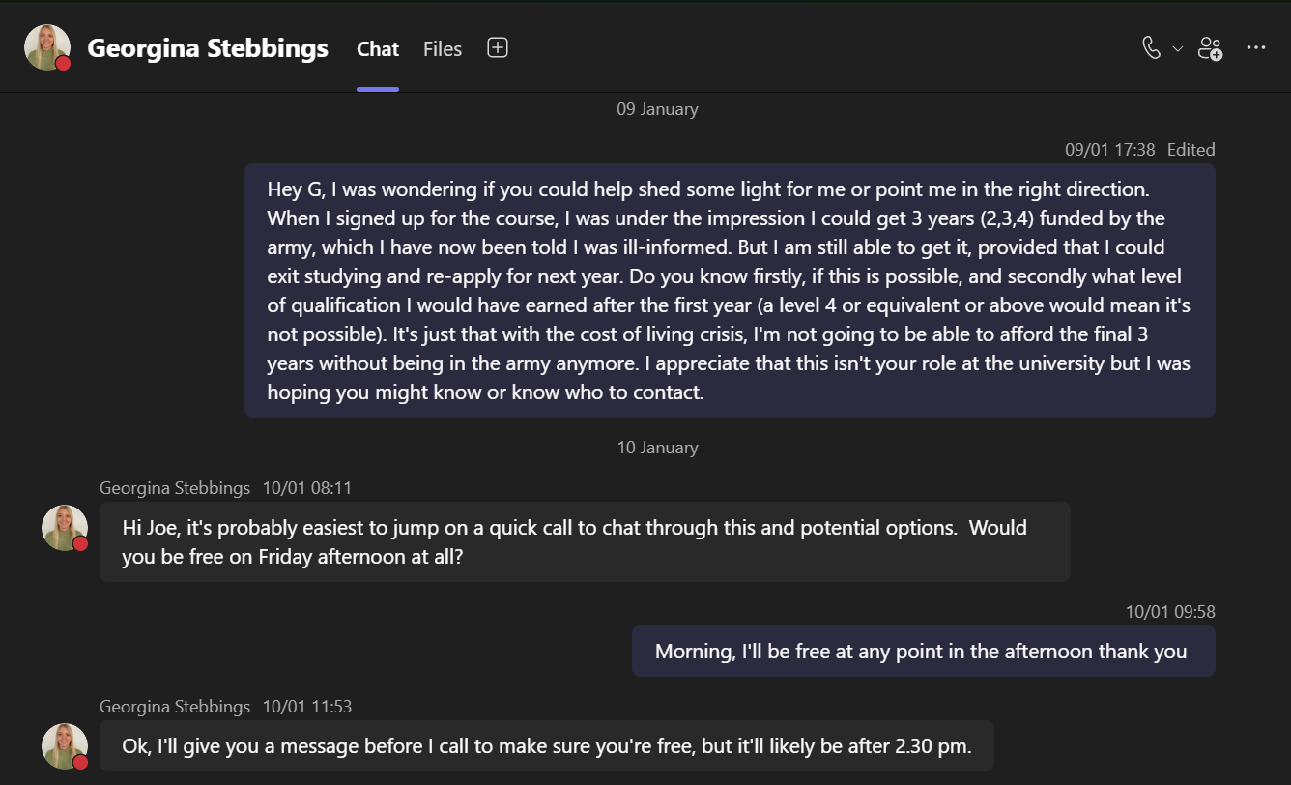Click the message mentioning after 2.30 pm
This screenshot has height=785, width=1291.
pyautogui.click(x=547, y=746)
